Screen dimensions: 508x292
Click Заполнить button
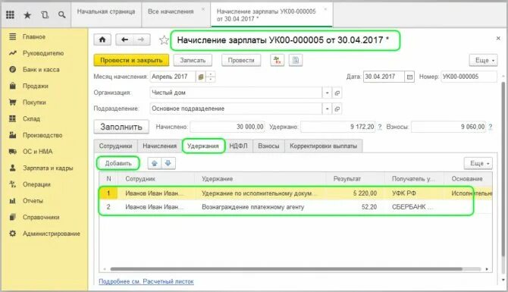click(121, 127)
